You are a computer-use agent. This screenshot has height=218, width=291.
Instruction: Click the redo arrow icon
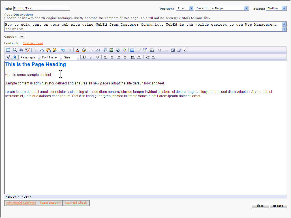[69, 50]
